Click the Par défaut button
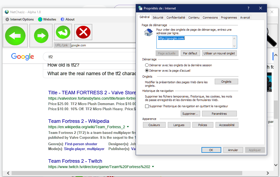The height and width of the screenshot is (177, 280). [x=190, y=53]
